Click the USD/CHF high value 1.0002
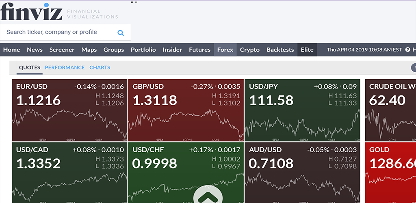This screenshot has width=416, height=203. pos(229,159)
